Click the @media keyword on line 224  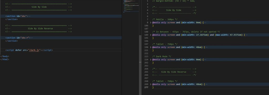(156, 60)
